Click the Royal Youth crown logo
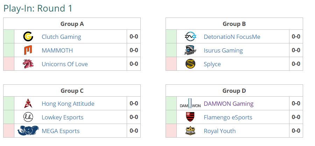315x146 pixels. coord(190,131)
